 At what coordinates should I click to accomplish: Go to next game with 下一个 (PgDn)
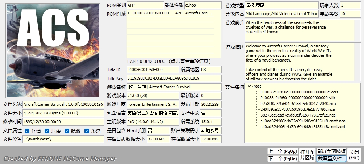[x=282, y=159]
